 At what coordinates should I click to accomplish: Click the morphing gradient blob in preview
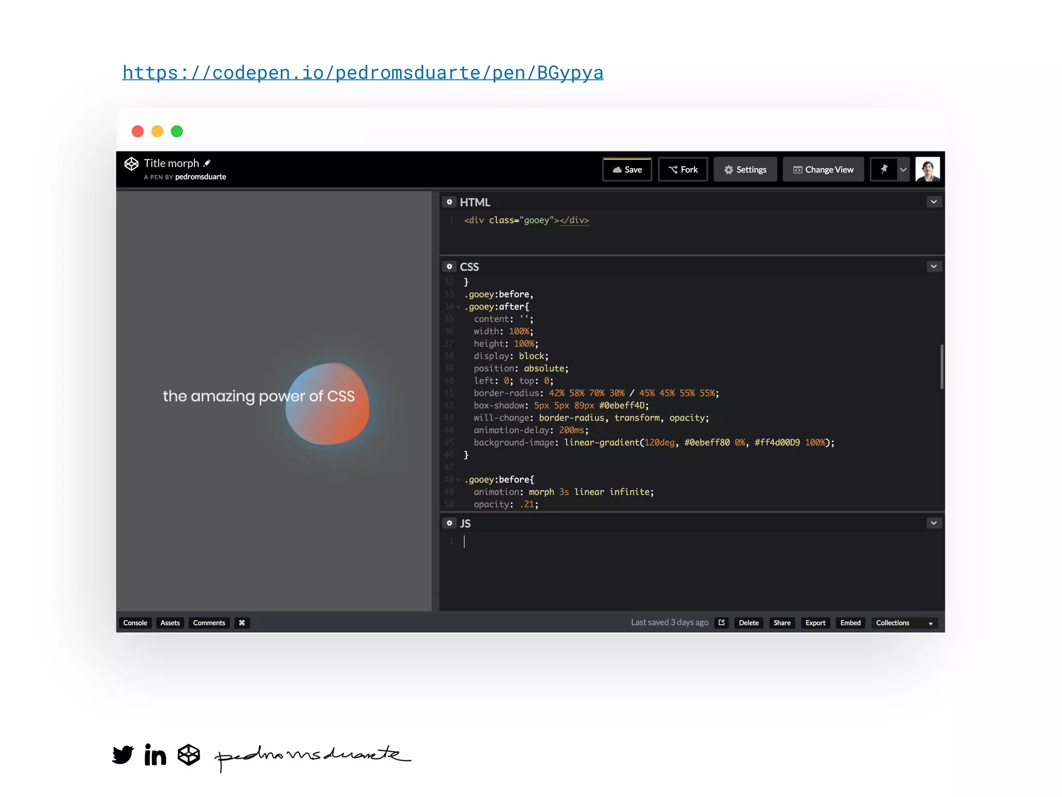click(x=327, y=404)
